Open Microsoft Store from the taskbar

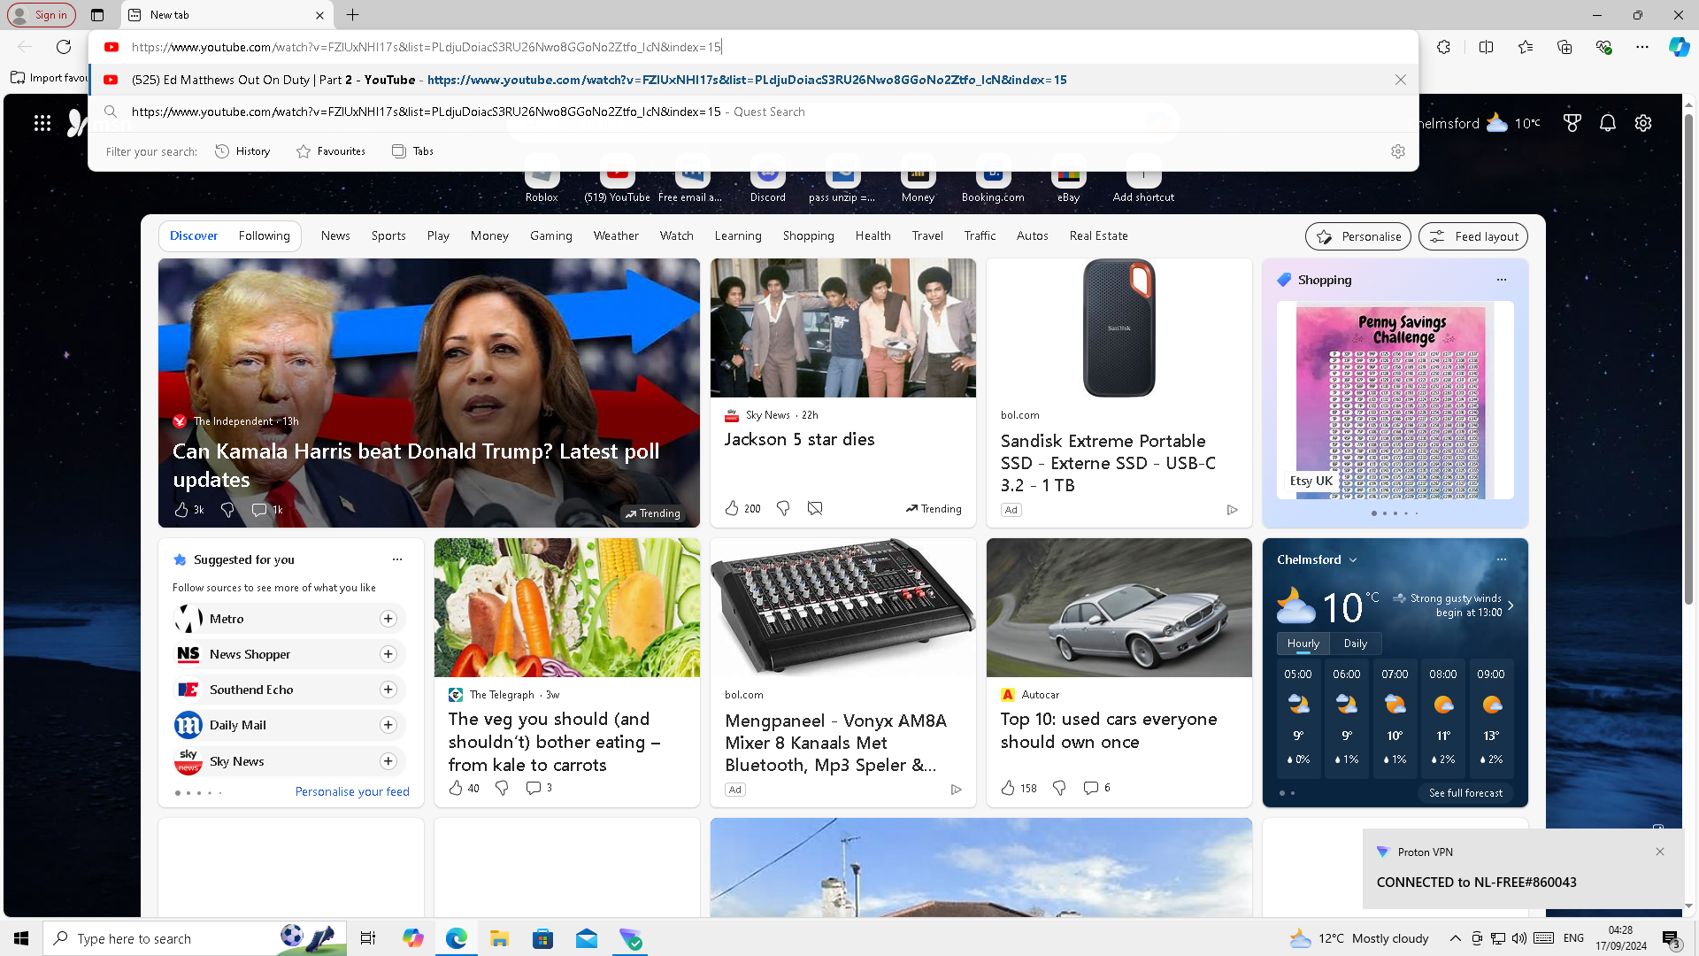pyautogui.click(x=543, y=938)
